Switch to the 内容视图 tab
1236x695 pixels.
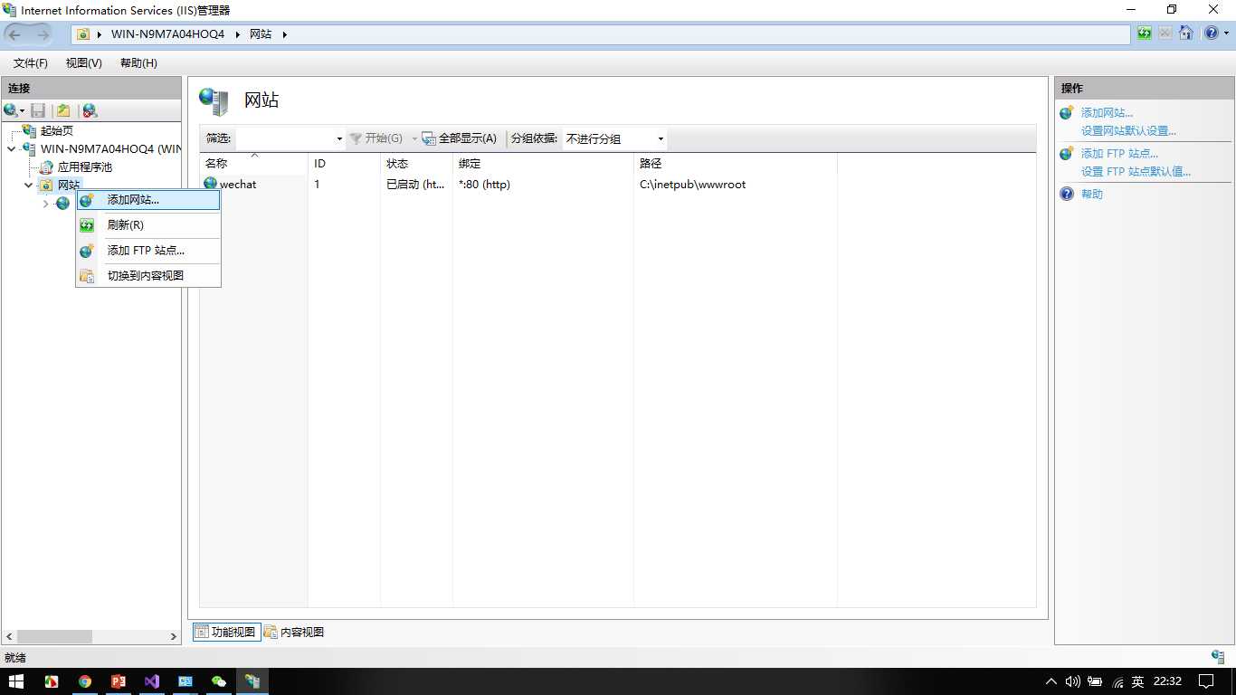pos(294,633)
